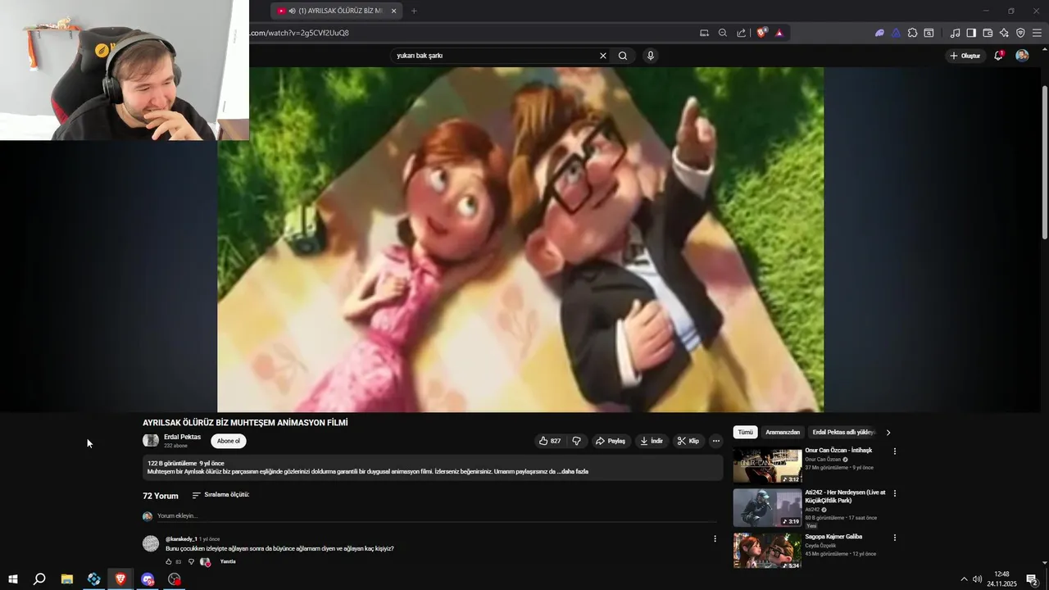Open options for Onur Can Özcan video
This screenshot has width=1049, height=590.
[x=894, y=452]
